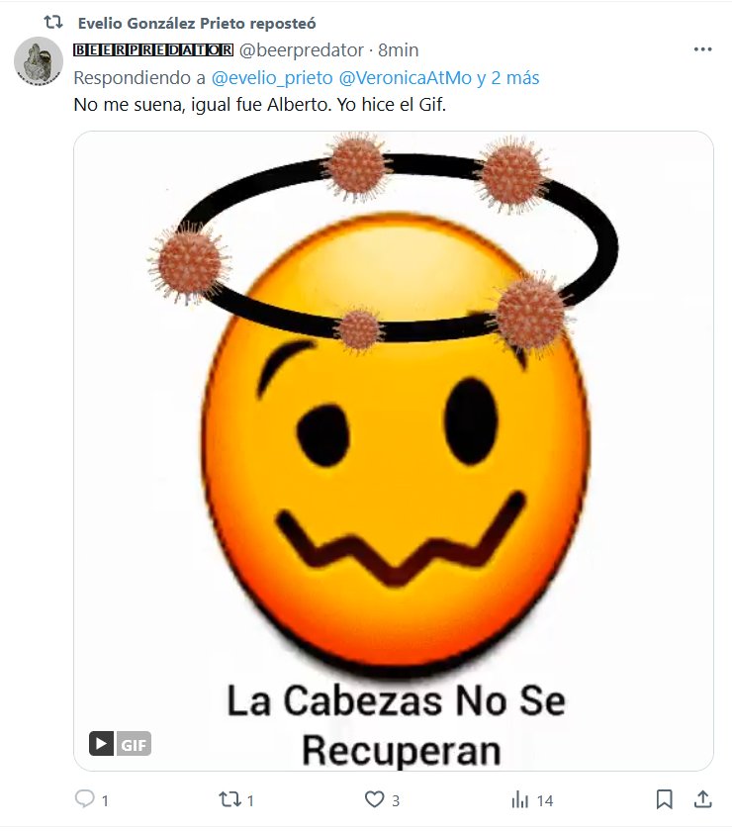Bookmark this tweet

pos(664,799)
